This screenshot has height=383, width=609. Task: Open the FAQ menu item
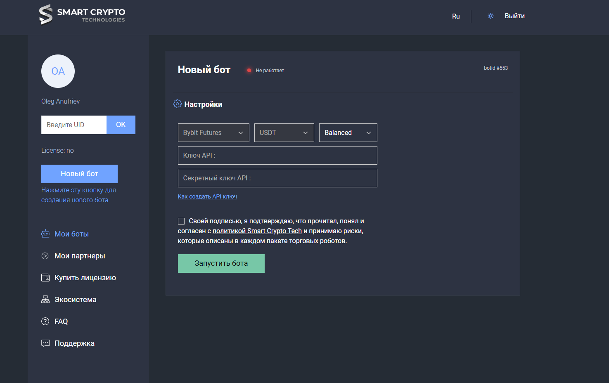pos(61,322)
